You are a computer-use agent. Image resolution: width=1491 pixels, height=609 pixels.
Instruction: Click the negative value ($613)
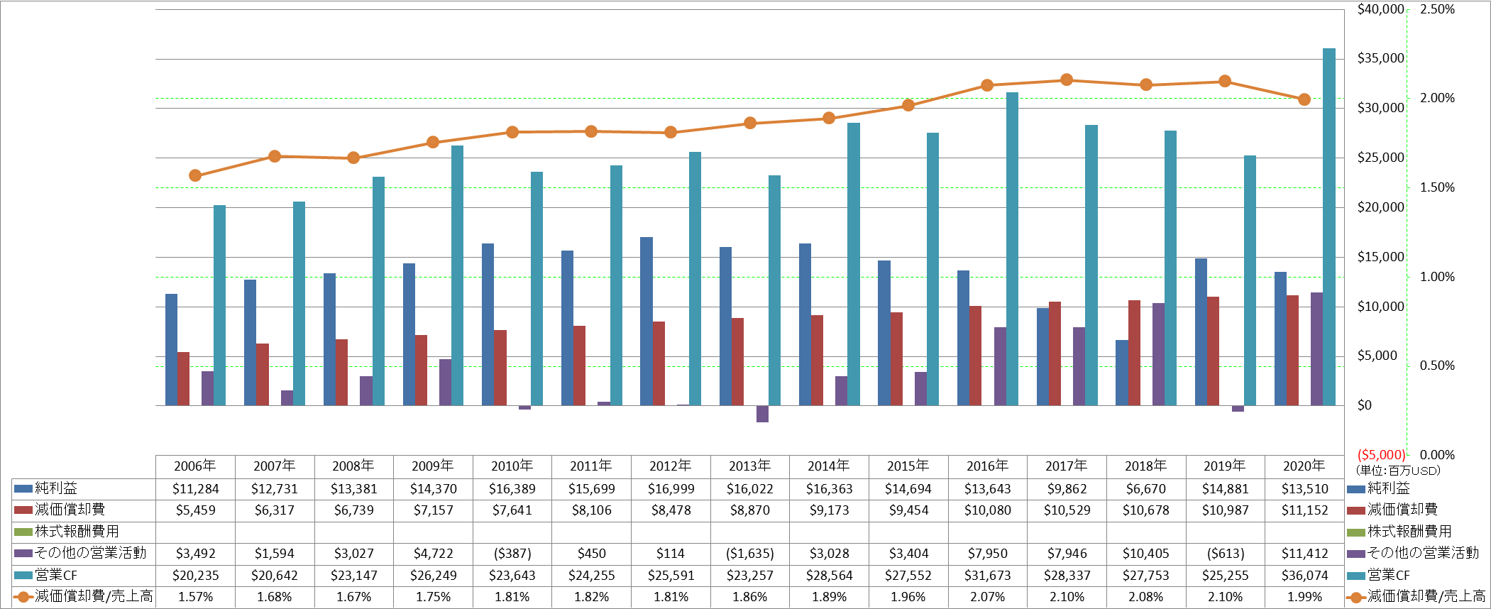[x=1225, y=554]
